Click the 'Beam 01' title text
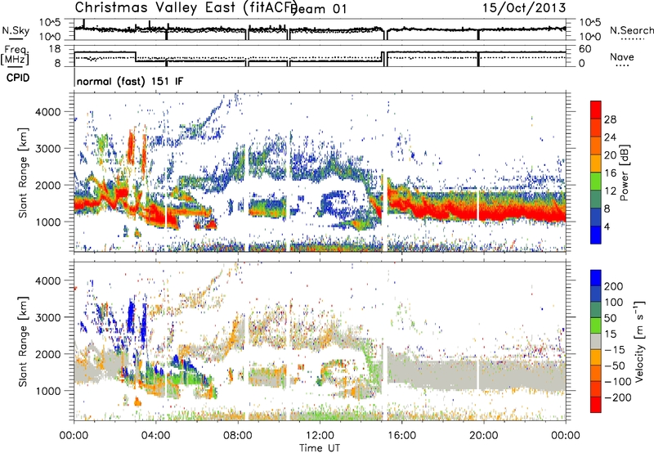 (x=319, y=9)
